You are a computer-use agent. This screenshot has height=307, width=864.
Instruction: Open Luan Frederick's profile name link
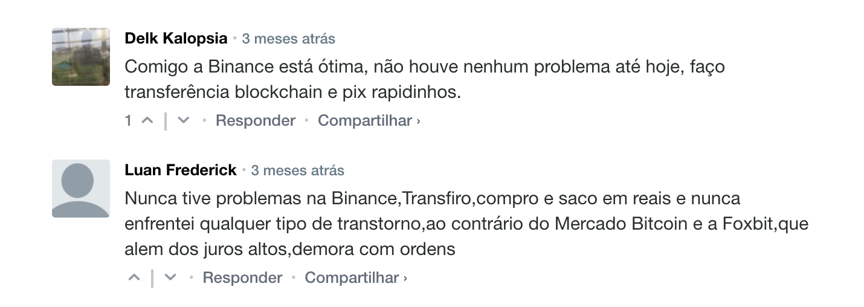[181, 170]
